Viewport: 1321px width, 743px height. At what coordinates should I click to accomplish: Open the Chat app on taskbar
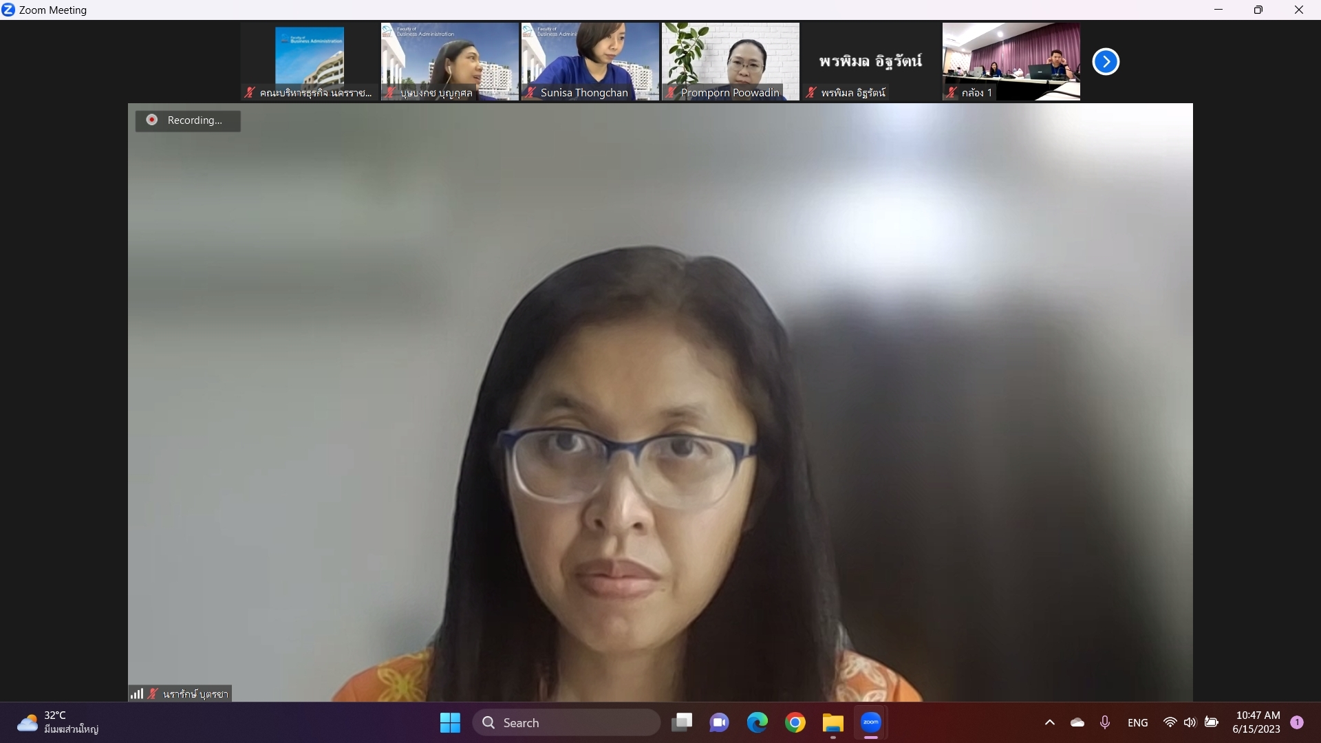tap(719, 723)
